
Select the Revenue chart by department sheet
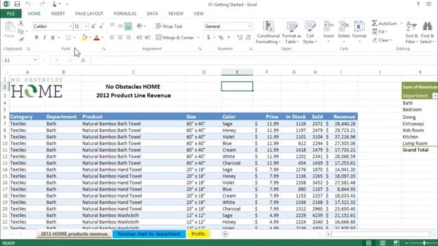149,234
